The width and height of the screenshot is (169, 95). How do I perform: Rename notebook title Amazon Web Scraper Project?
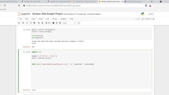pyautogui.click(x=48, y=14)
